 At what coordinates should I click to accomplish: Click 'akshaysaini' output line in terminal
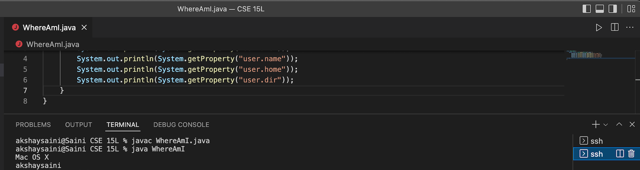pyautogui.click(x=38, y=166)
